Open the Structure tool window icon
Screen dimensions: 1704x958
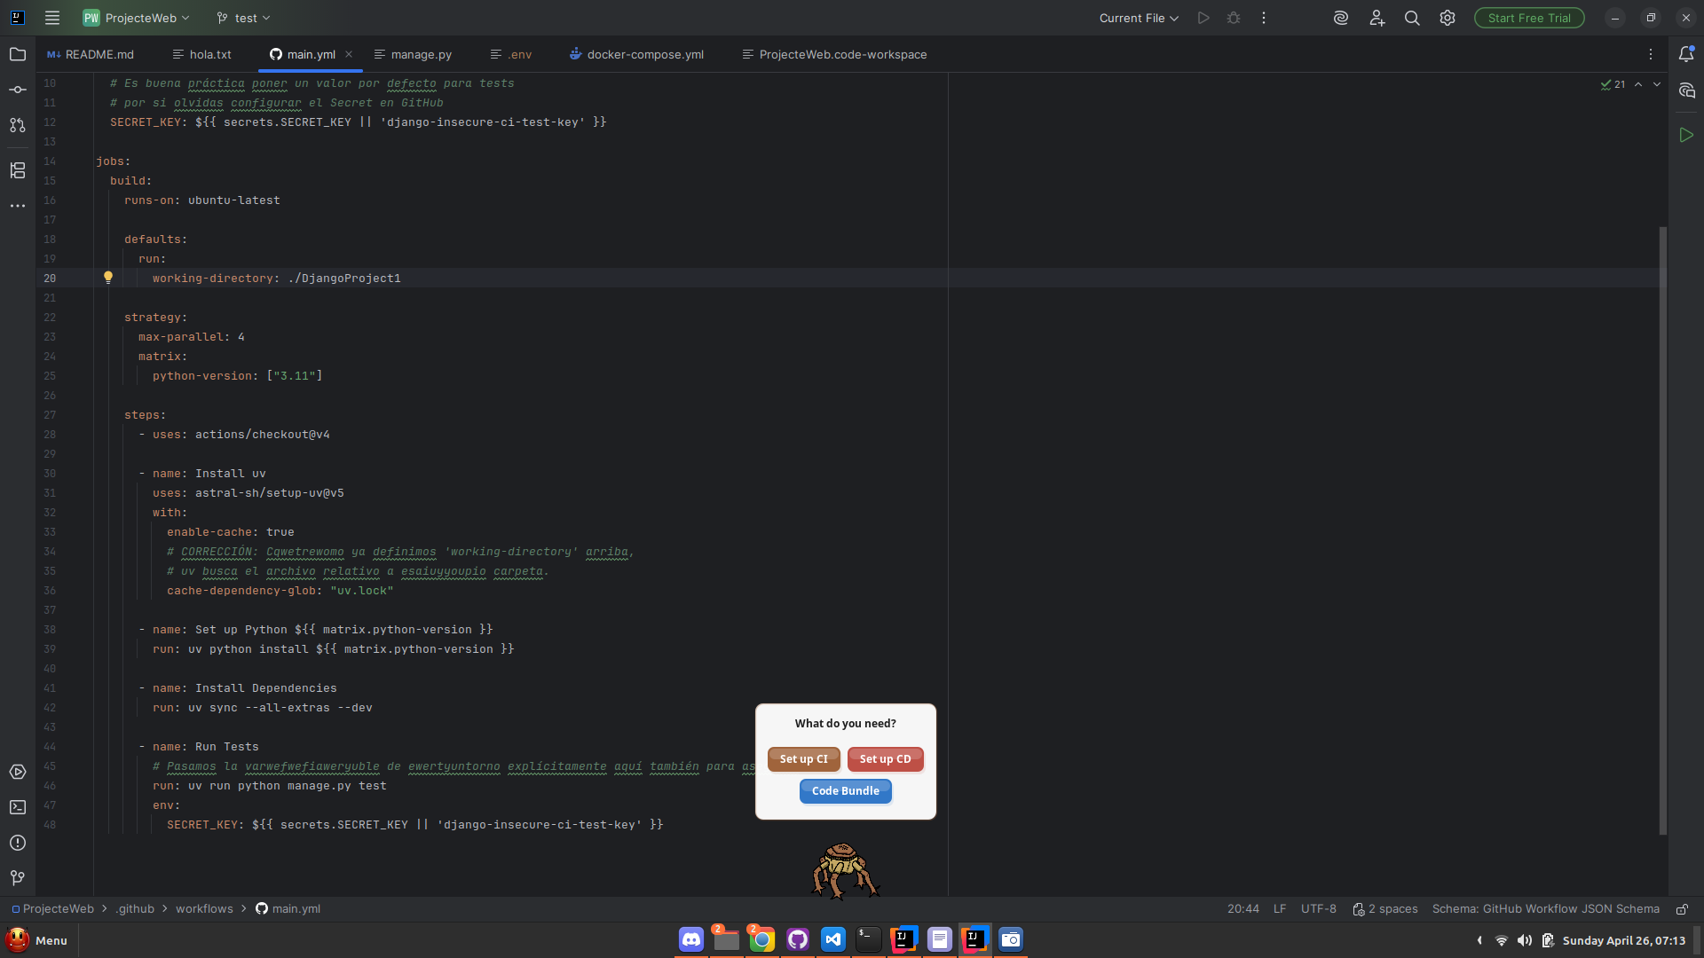[18, 170]
